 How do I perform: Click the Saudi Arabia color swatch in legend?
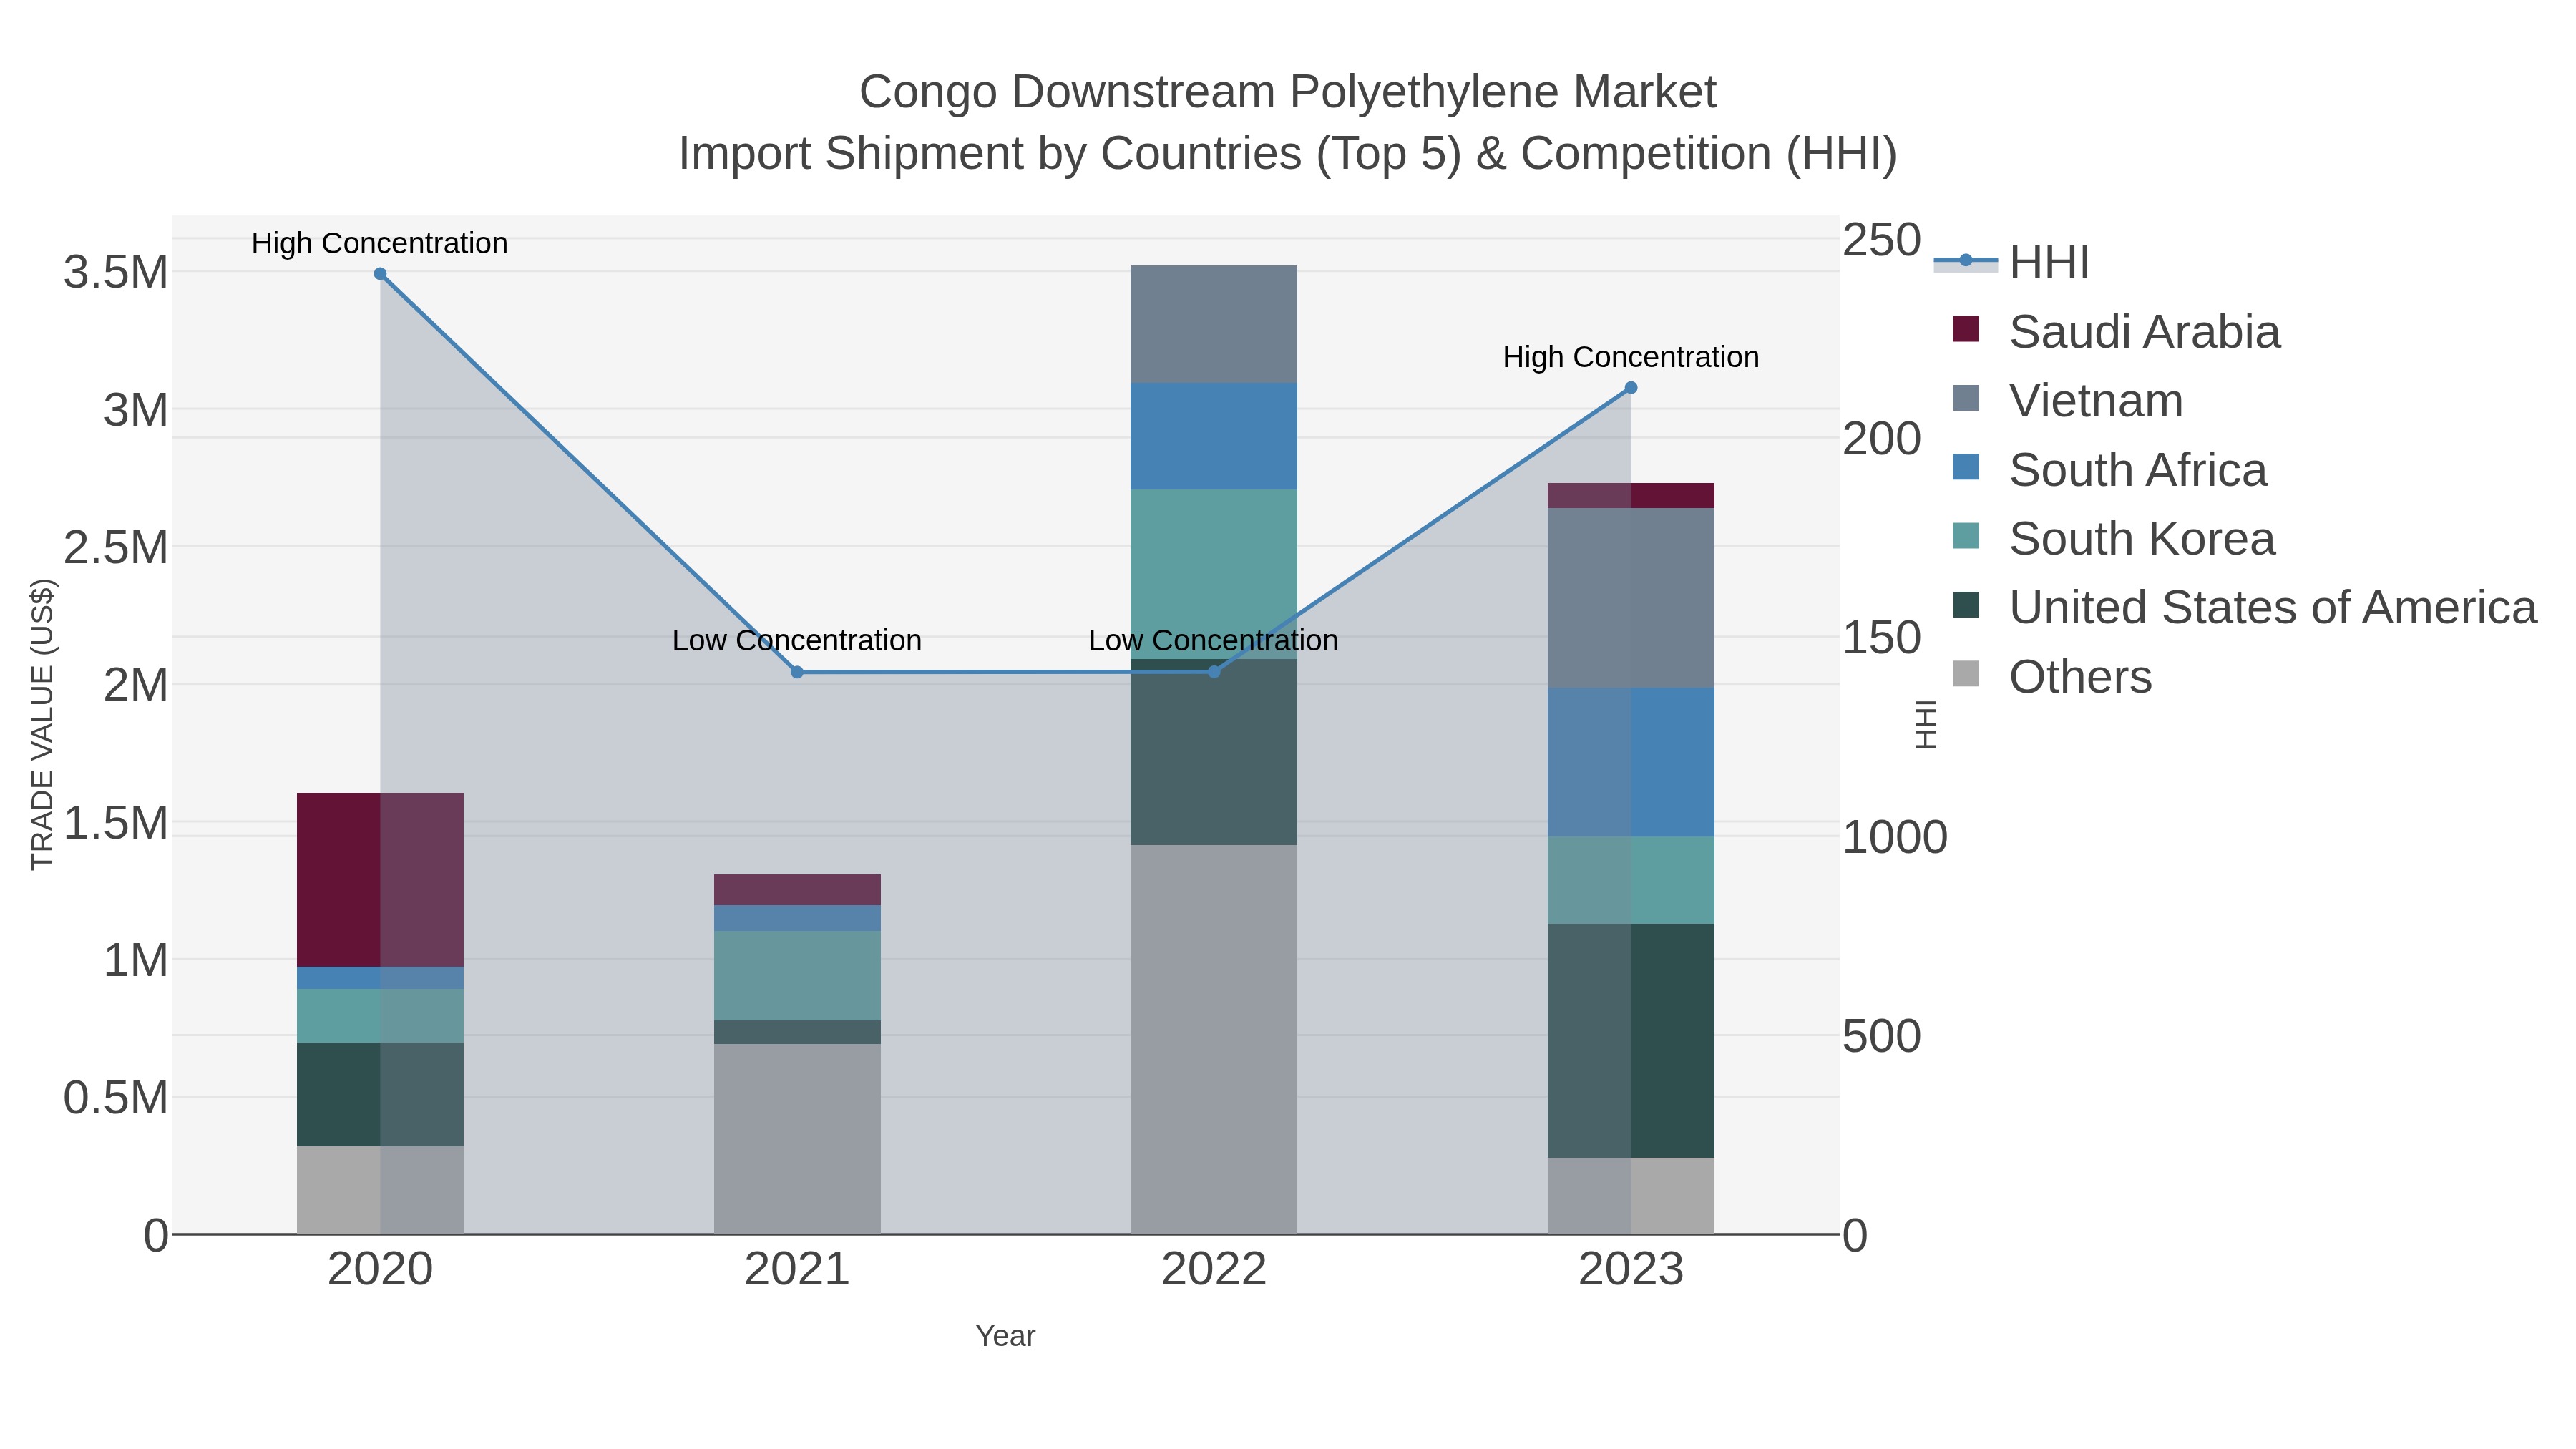(x=1966, y=329)
